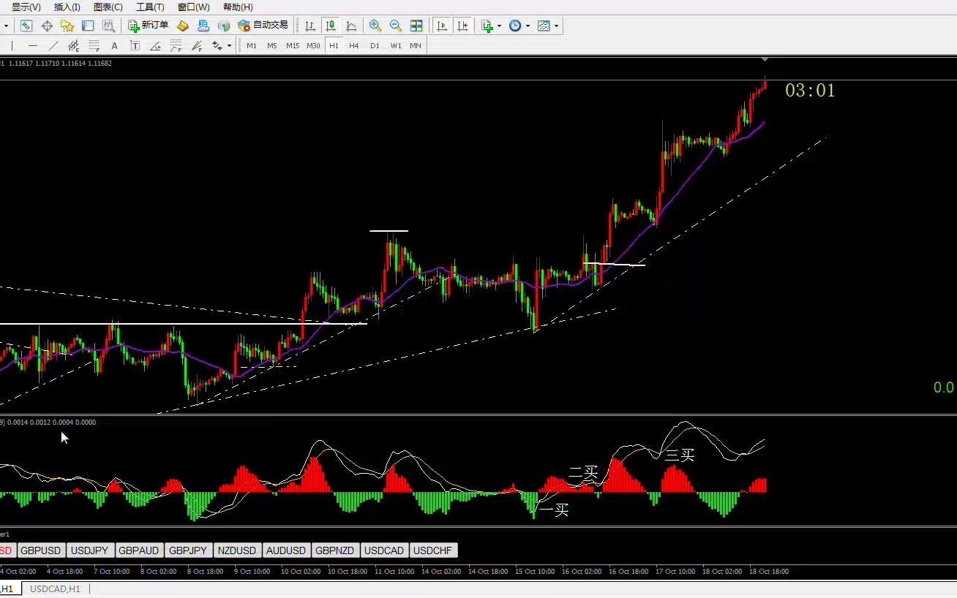The height and width of the screenshot is (598, 957).
Task: Open the 图表(C) menu
Action: (x=108, y=7)
